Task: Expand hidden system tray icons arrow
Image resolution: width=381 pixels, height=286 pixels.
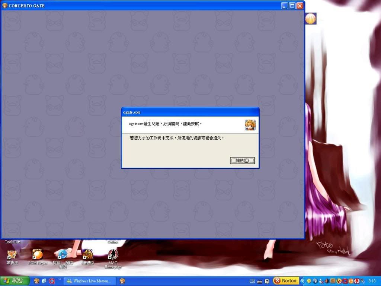Action: [302, 281]
